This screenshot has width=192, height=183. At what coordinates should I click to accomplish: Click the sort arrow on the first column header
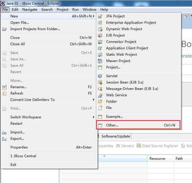(x=104, y=156)
